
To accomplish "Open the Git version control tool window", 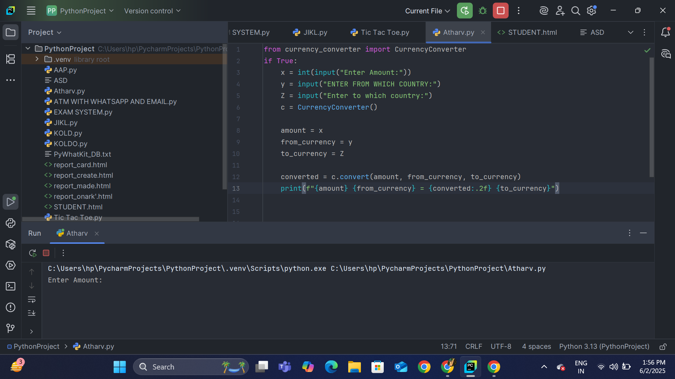I will tap(11, 328).
